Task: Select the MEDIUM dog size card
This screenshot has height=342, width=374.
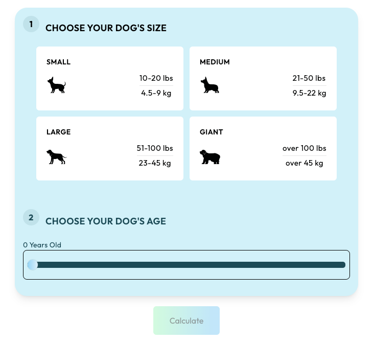Action: [x=263, y=79]
